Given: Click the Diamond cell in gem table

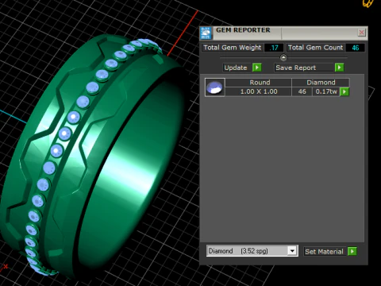Looking at the screenshot, I should click(321, 83).
